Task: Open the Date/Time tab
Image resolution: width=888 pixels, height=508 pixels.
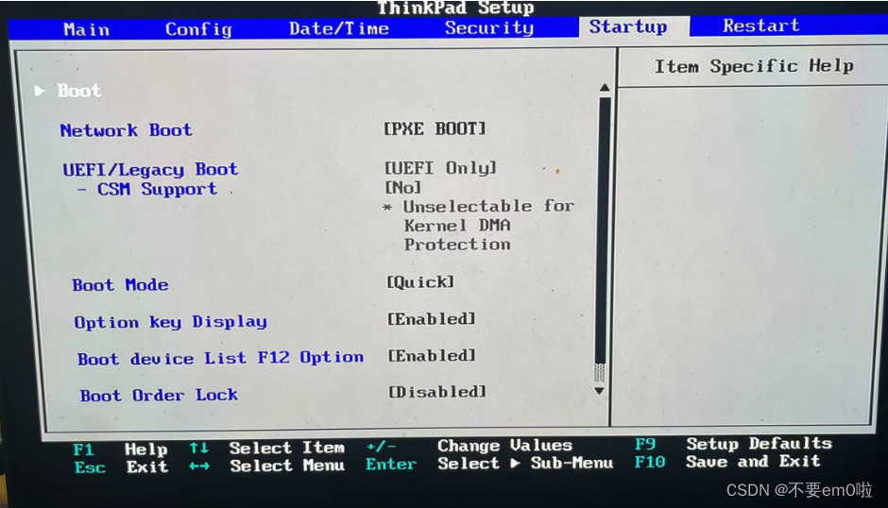Action: tap(338, 28)
